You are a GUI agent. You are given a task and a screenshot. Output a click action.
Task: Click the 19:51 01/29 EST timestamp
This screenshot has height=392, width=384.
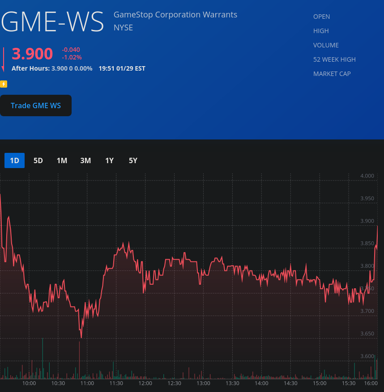[122, 68]
